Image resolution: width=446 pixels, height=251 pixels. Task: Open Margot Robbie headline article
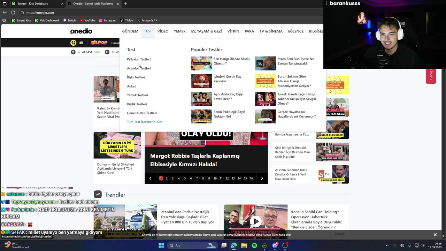pos(195,160)
